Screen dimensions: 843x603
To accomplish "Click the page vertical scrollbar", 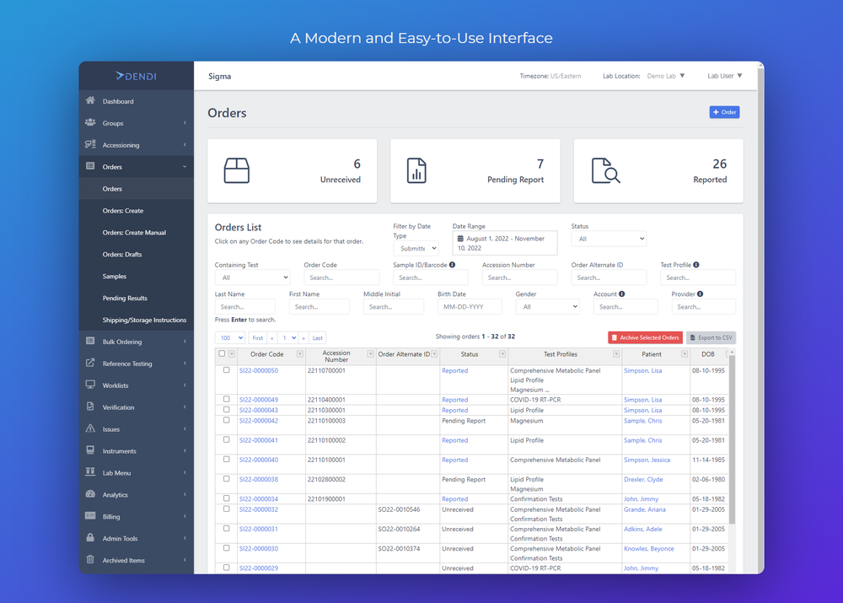I will click(x=760, y=317).
